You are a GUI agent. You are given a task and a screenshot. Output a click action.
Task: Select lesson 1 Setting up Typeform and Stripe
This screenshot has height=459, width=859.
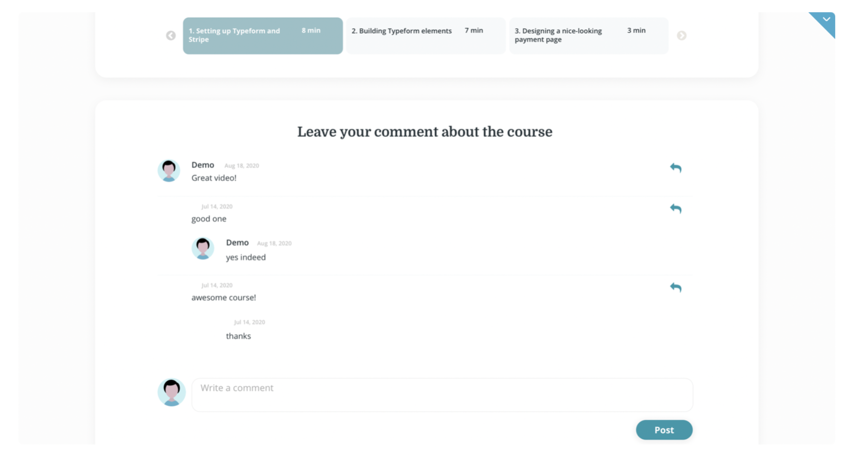coord(263,36)
